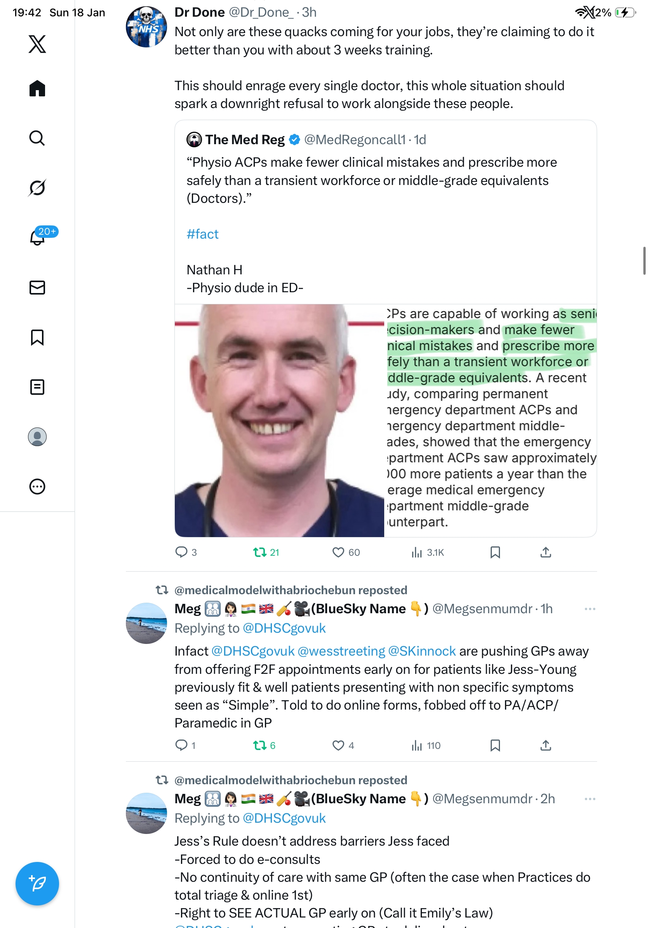
Task: Compose a new post with blue button
Action: tap(37, 883)
